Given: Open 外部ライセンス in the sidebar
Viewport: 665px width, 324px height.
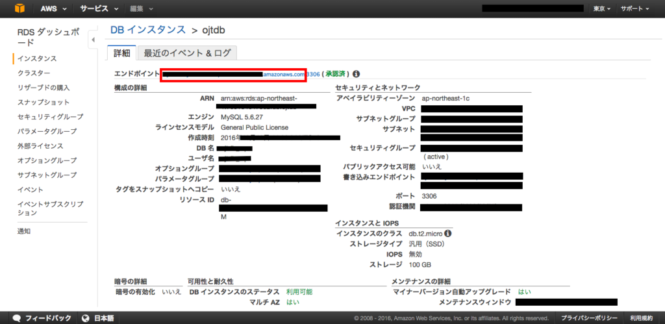Looking at the screenshot, I should [x=40, y=146].
